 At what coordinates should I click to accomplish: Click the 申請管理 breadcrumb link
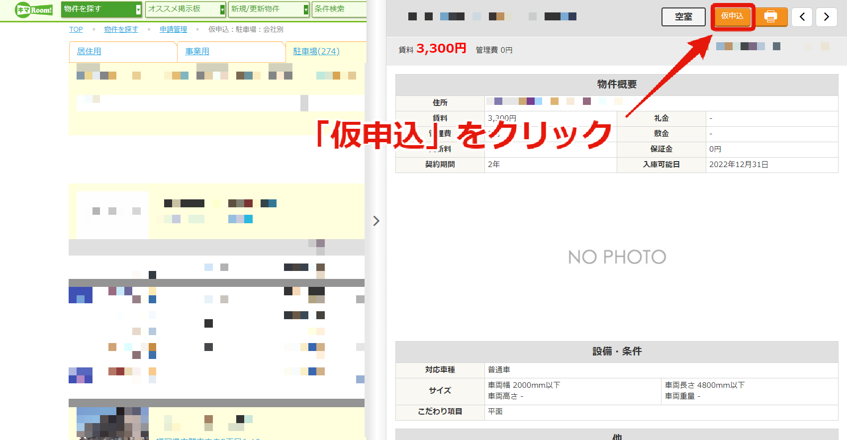pyautogui.click(x=173, y=29)
